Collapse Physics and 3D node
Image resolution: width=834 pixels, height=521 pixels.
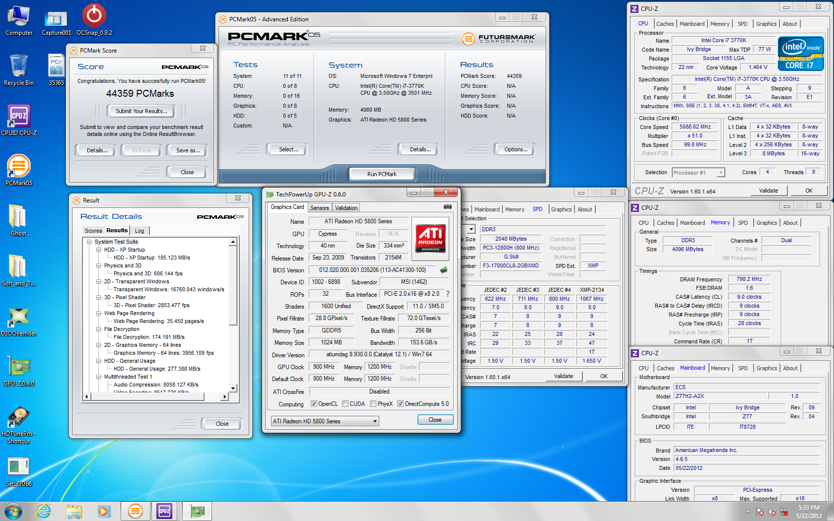[x=99, y=266]
